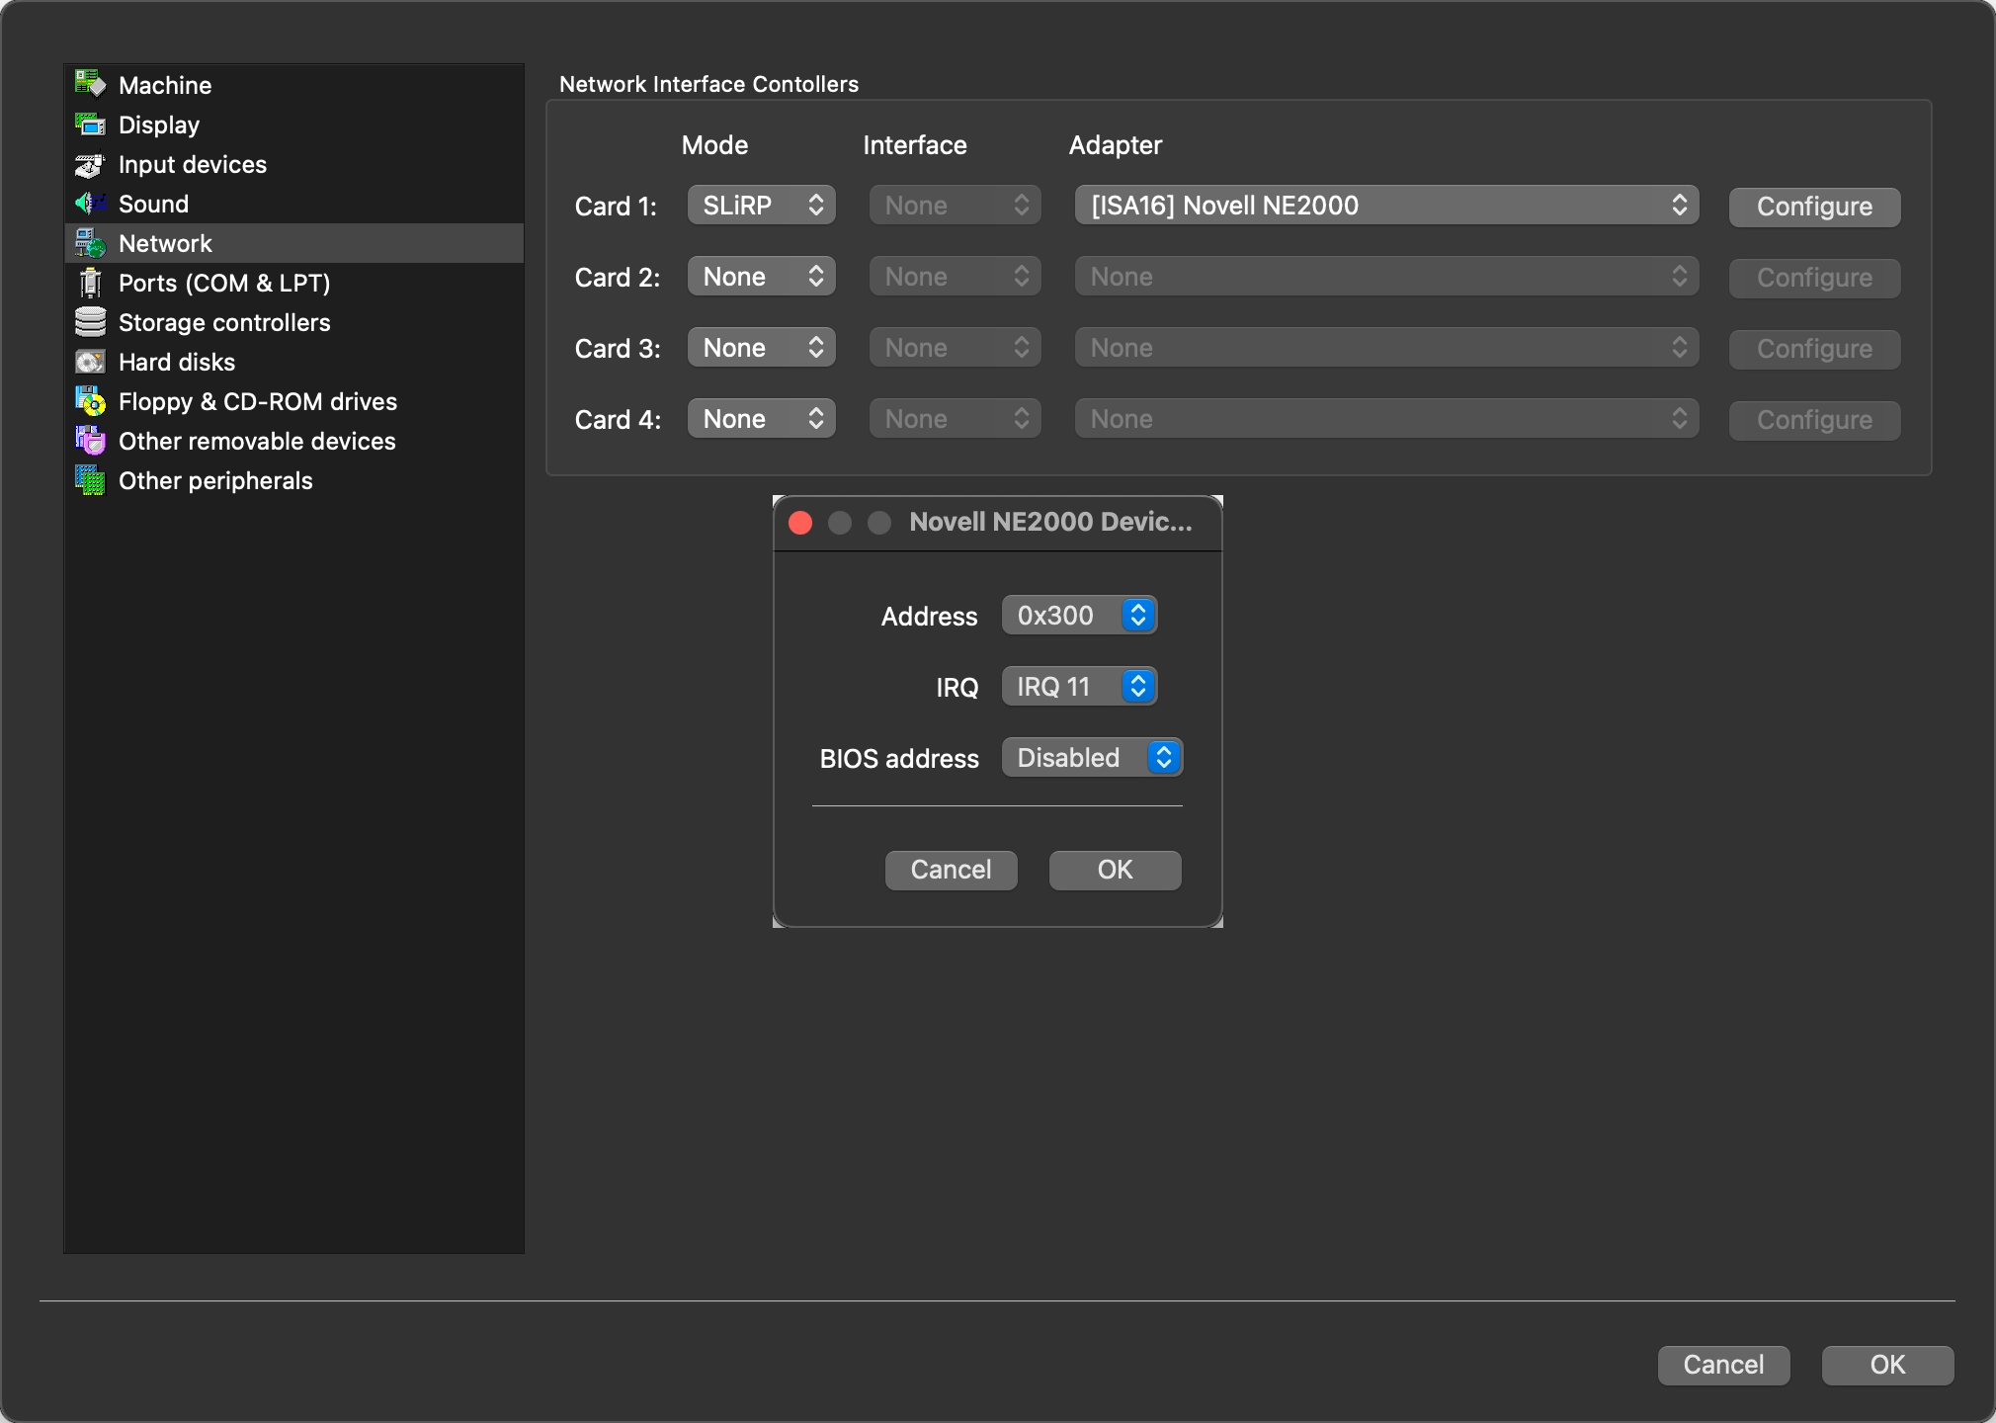
Task: Select Other removable devices category
Action: click(x=294, y=441)
